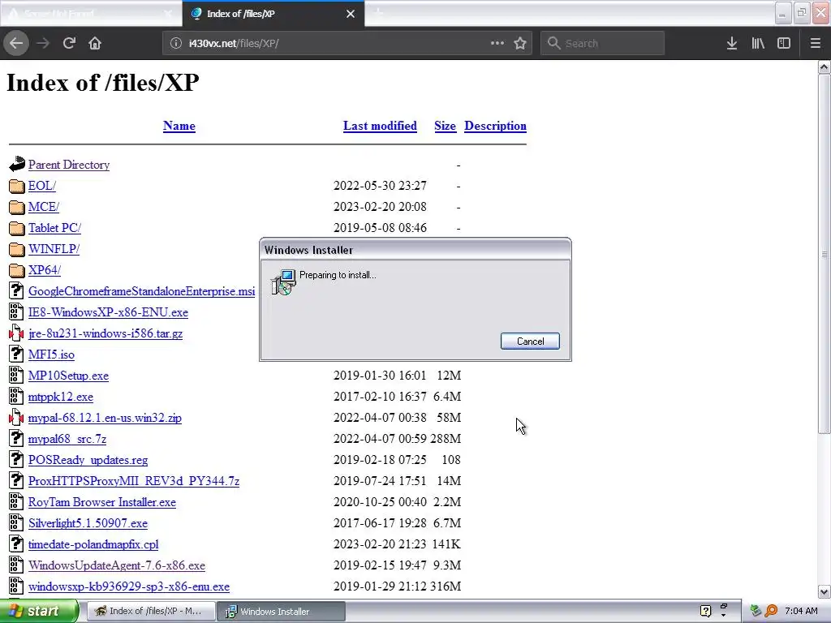831x623 pixels.
Task: Click the folder icon beside XP64/
Action: click(x=17, y=270)
